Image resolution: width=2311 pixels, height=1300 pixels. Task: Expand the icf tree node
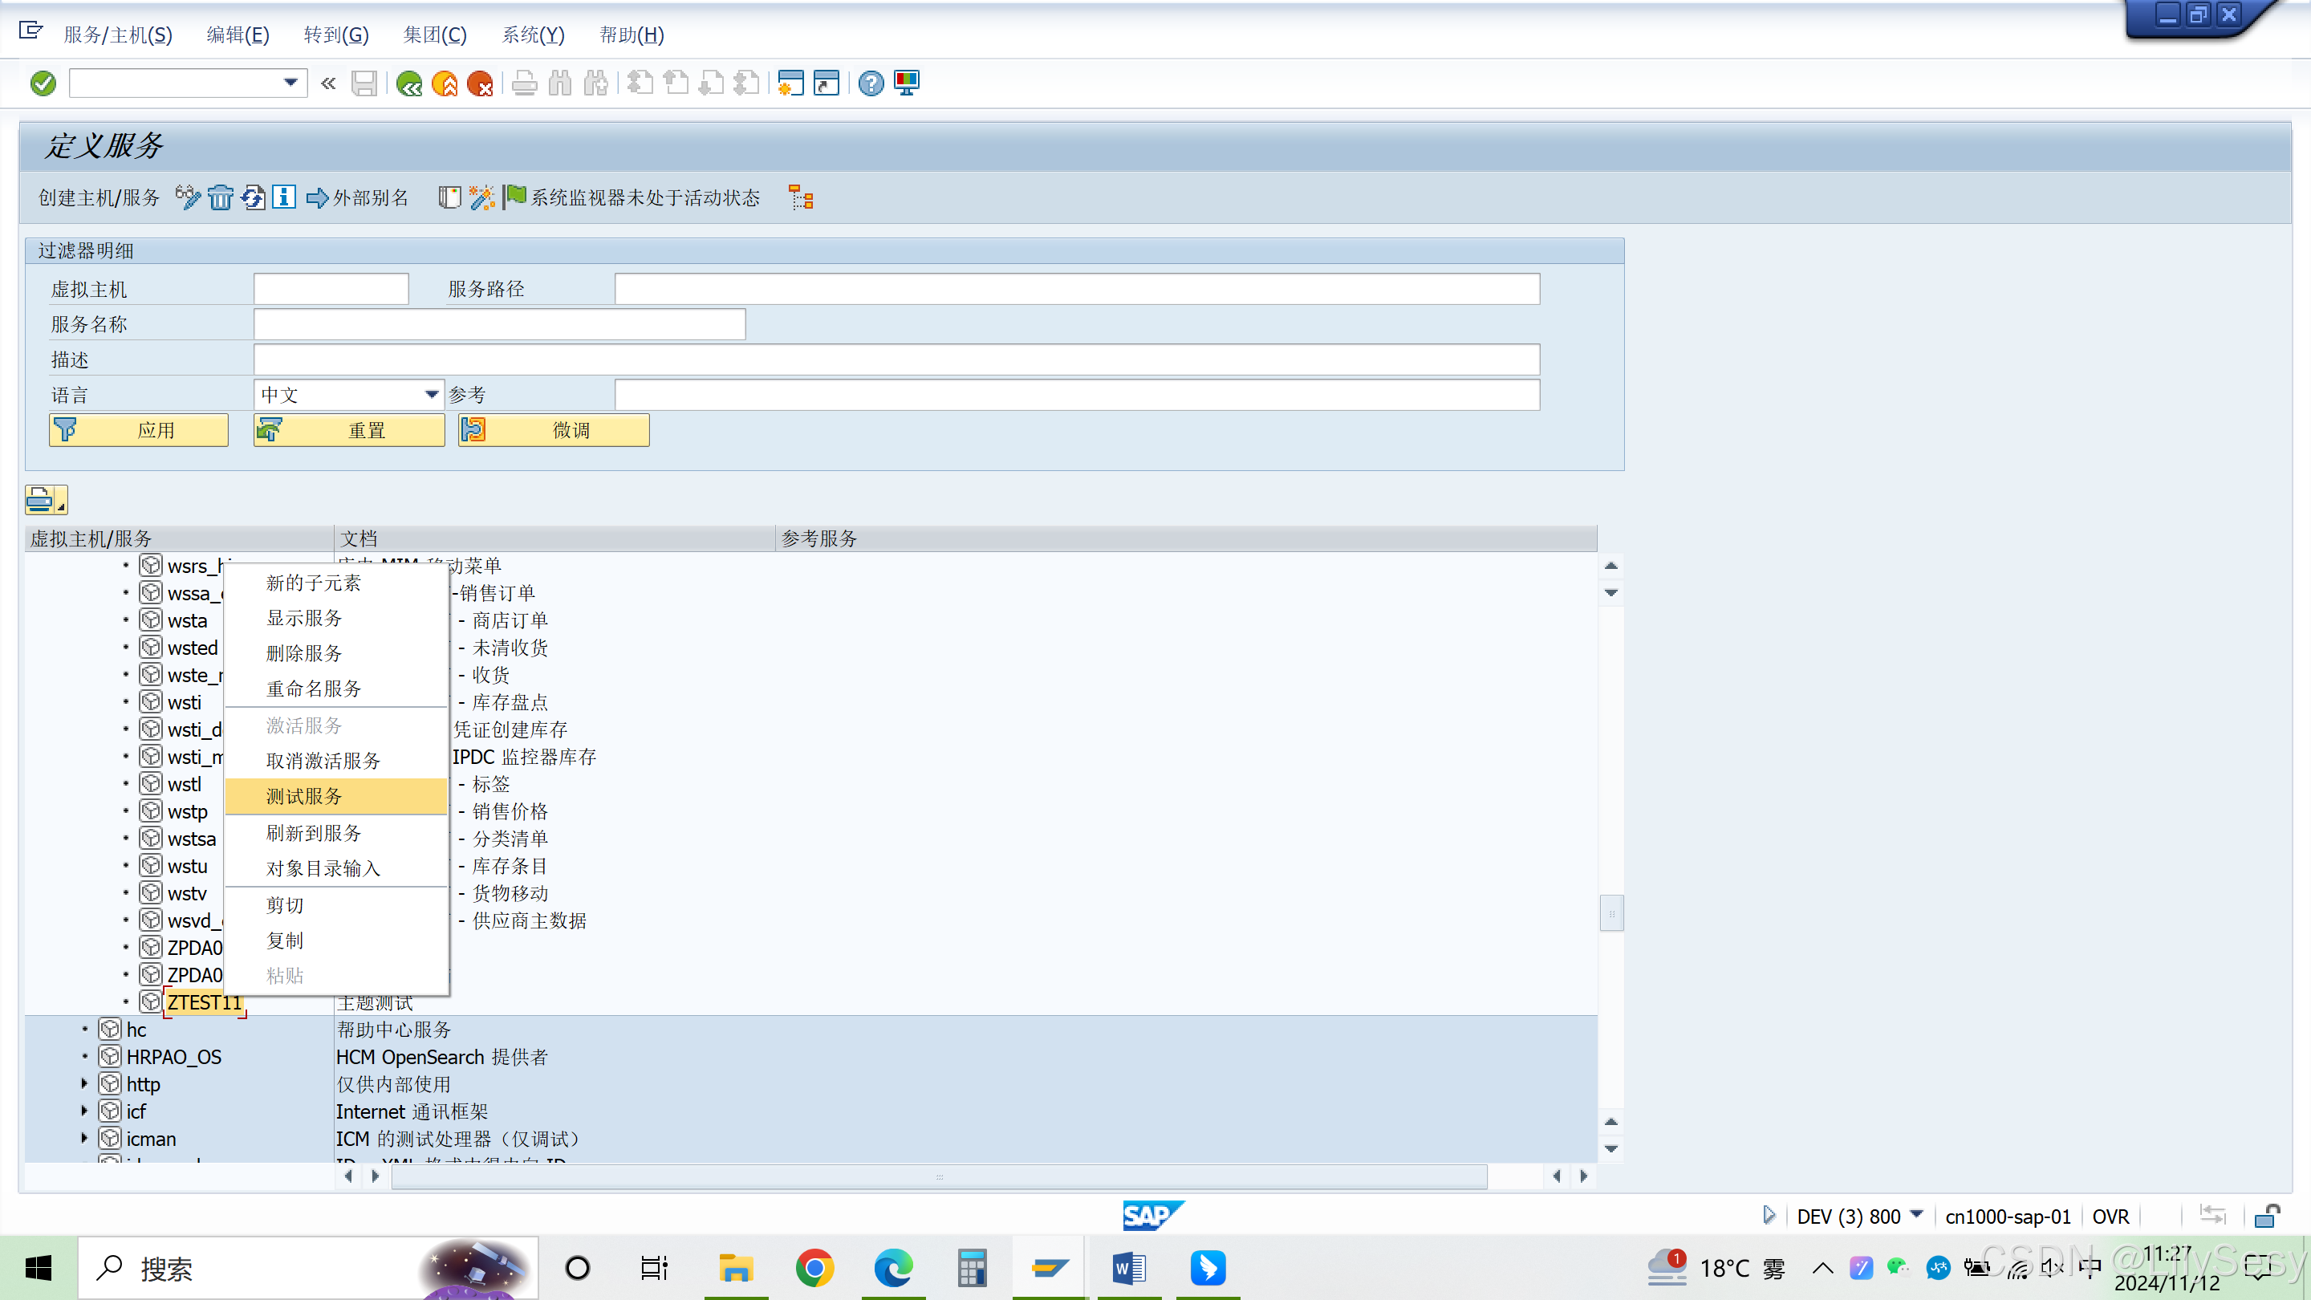tap(83, 1111)
